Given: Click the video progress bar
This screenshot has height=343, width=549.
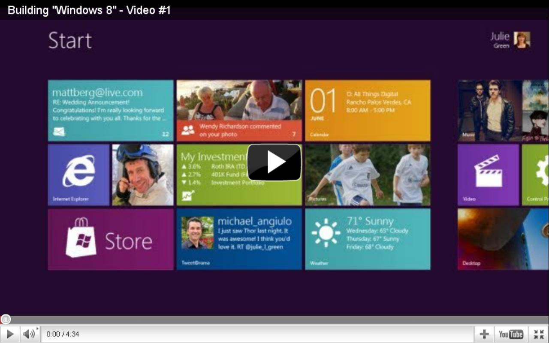Looking at the screenshot, I should [x=274, y=319].
